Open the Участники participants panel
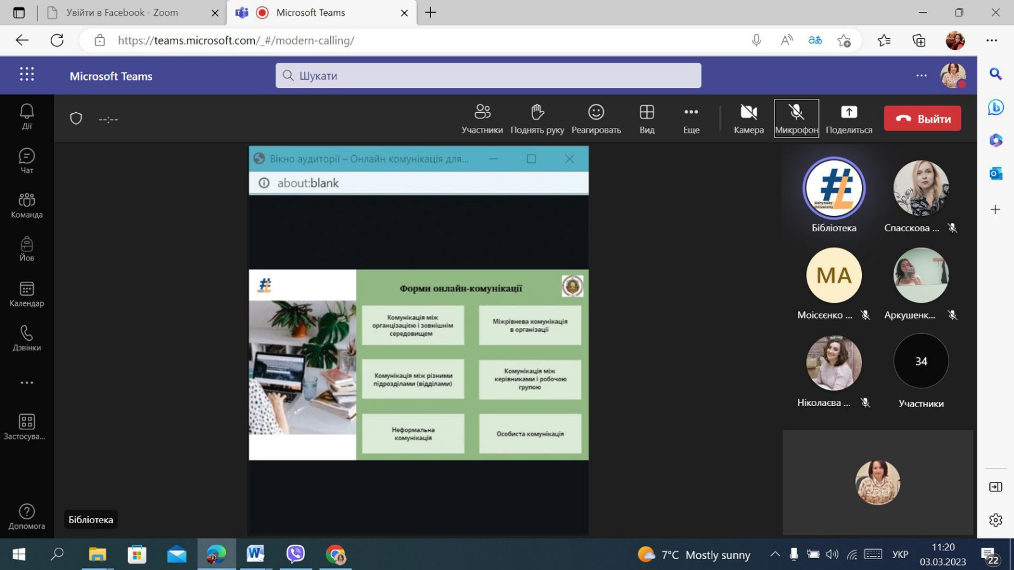This screenshot has height=570, width=1014. click(482, 118)
